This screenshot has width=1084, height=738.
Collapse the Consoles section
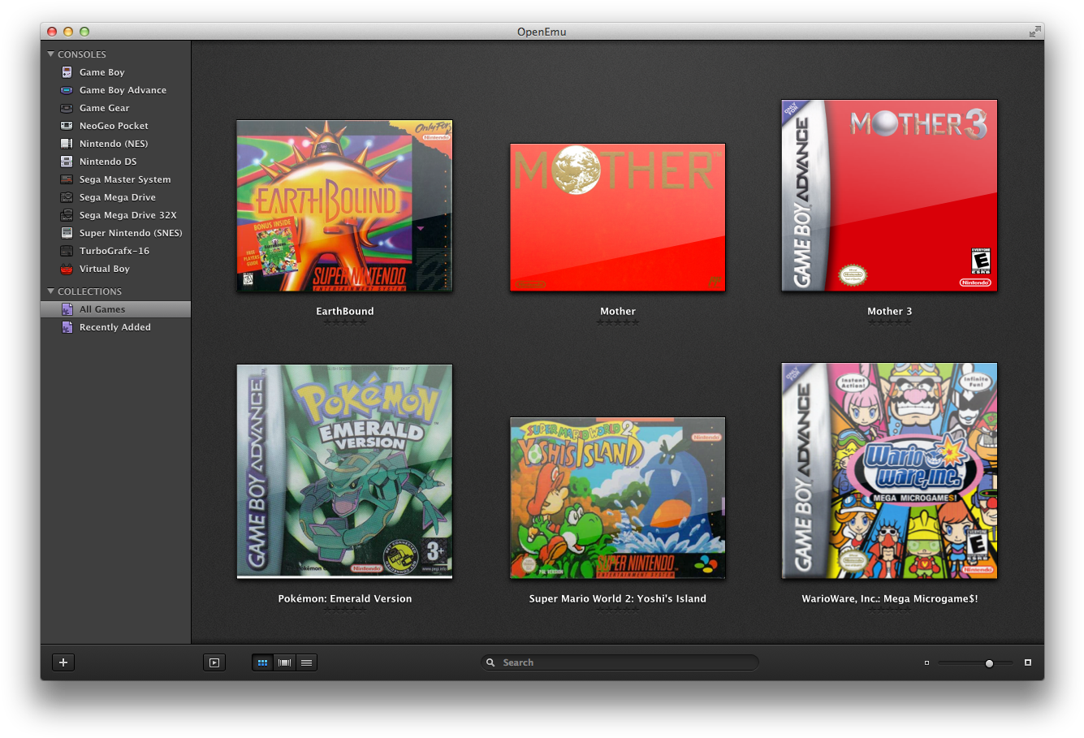51,54
